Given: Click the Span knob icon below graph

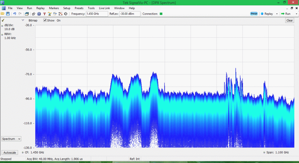Looking at the screenshot, I should [264, 152].
